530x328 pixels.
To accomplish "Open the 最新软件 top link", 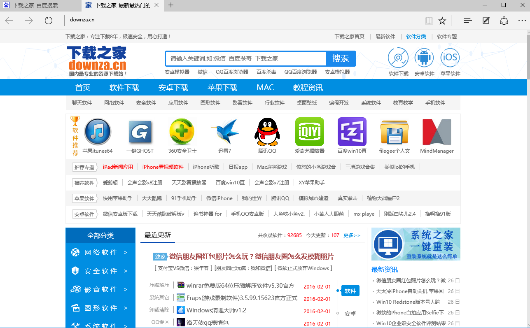I will point(385,36).
